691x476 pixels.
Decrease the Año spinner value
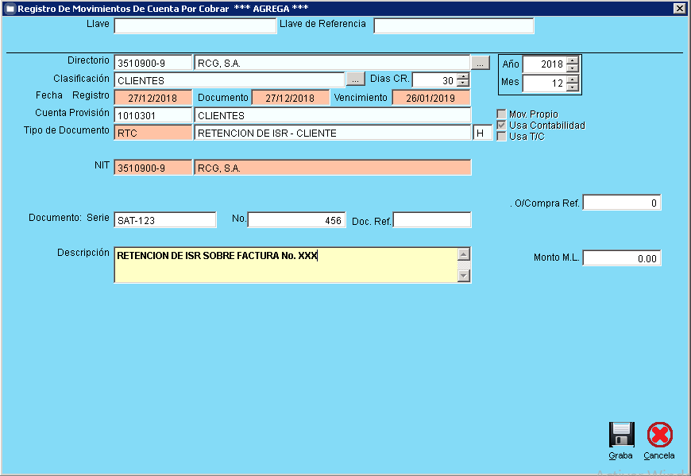click(x=573, y=68)
